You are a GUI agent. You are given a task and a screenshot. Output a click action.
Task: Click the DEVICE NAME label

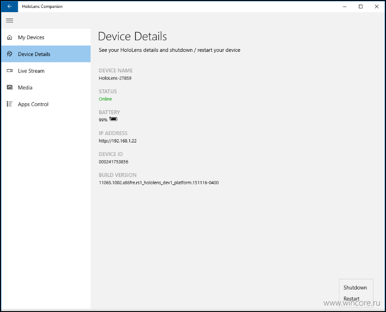coord(116,71)
